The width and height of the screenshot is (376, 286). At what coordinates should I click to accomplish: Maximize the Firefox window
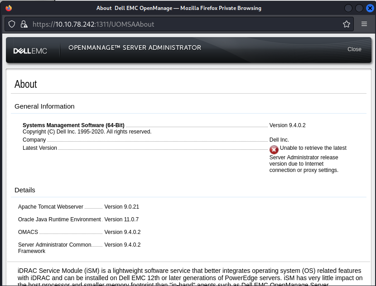click(x=359, y=8)
